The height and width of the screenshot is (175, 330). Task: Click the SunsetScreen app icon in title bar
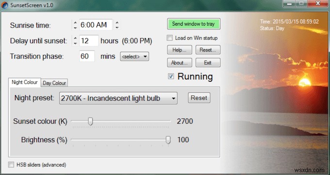5,5
